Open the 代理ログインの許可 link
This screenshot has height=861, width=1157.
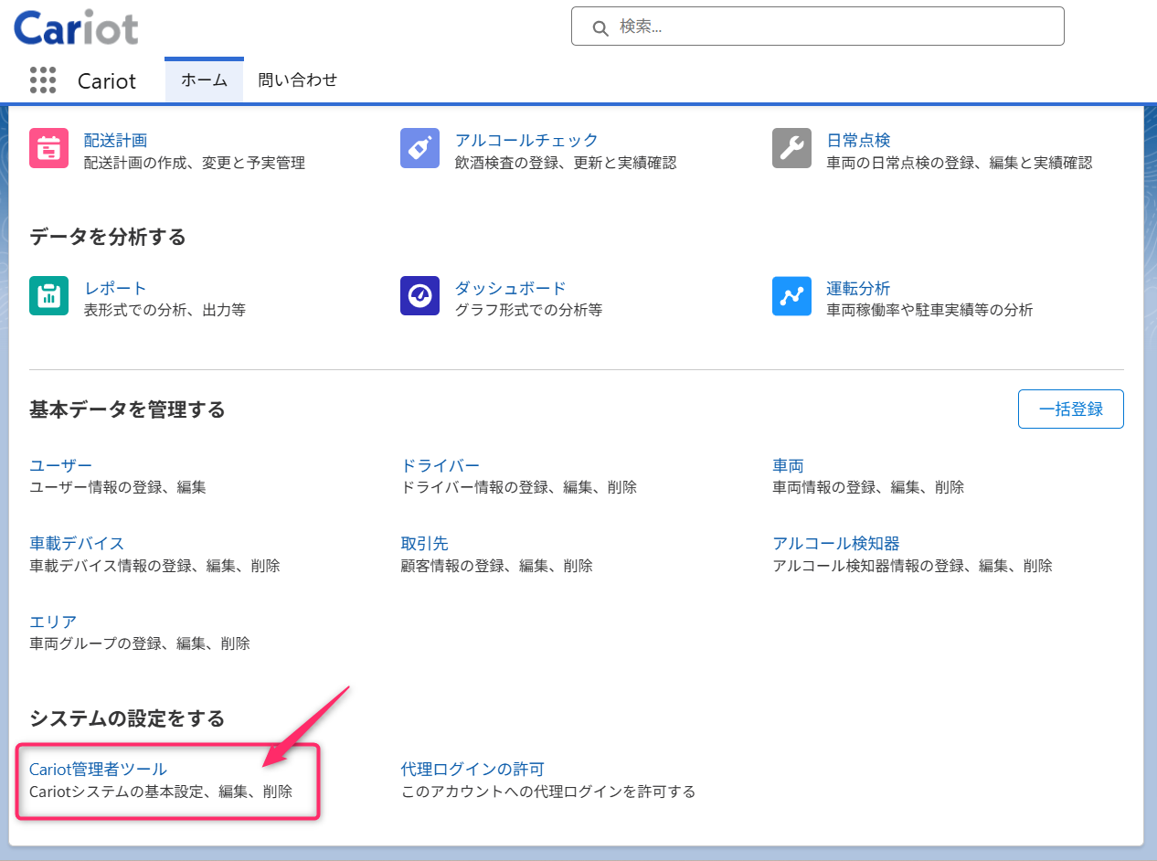coord(472,771)
